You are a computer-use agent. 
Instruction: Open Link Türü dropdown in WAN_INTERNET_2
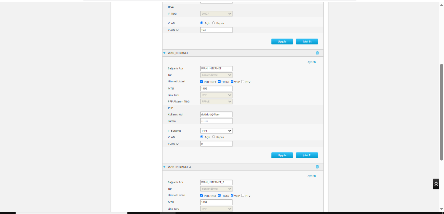click(x=216, y=209)
